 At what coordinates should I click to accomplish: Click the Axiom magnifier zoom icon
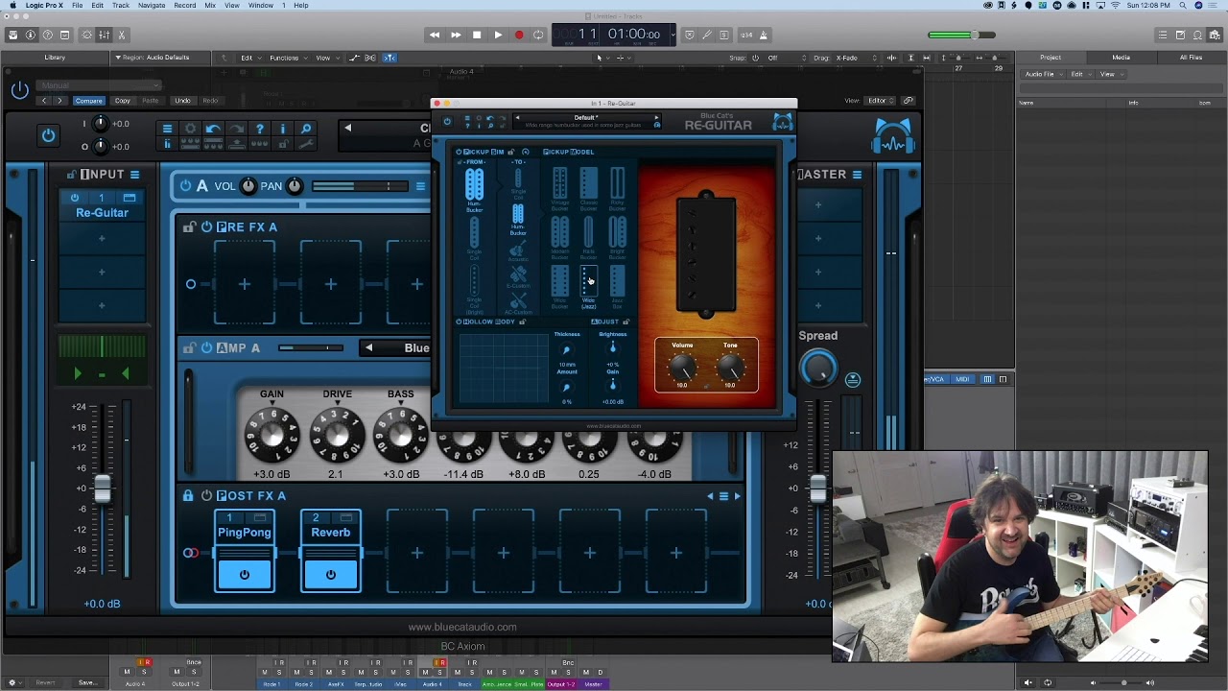pos(306,129)
